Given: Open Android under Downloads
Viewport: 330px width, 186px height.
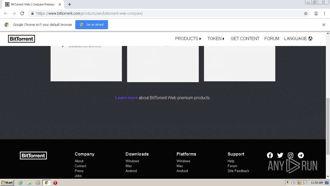Looking at the screenshot, I should pyautogui.click(x=131, y=171).
